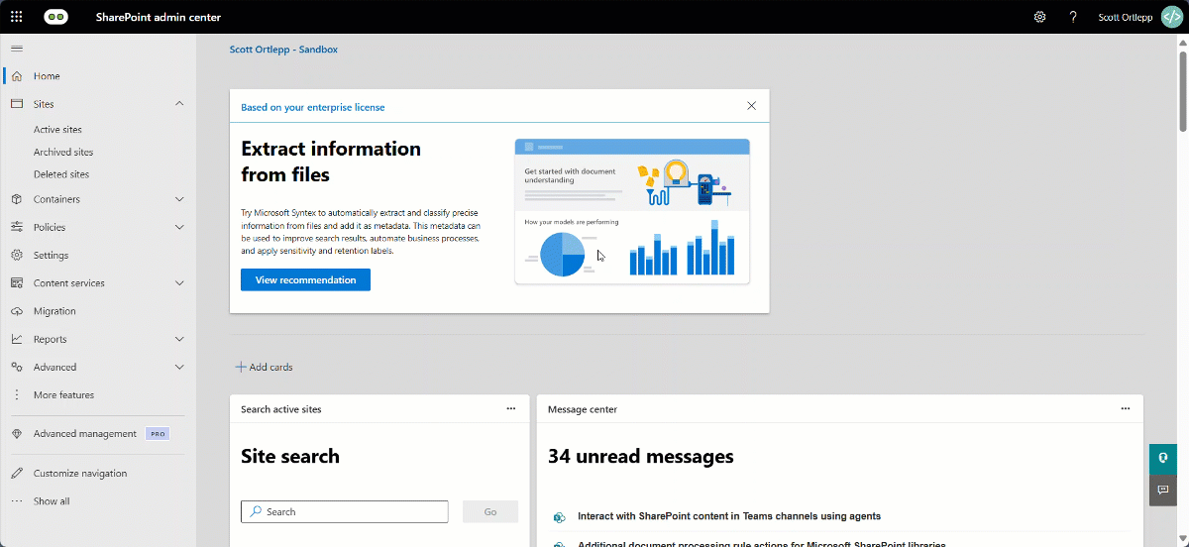Click the 'Search active sites' card title
The image size is (1189, 547).
click(x=281, y=409)
